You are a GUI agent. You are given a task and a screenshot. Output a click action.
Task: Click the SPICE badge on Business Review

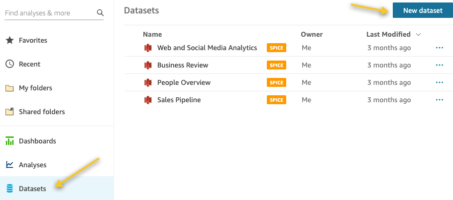point(276,65)
